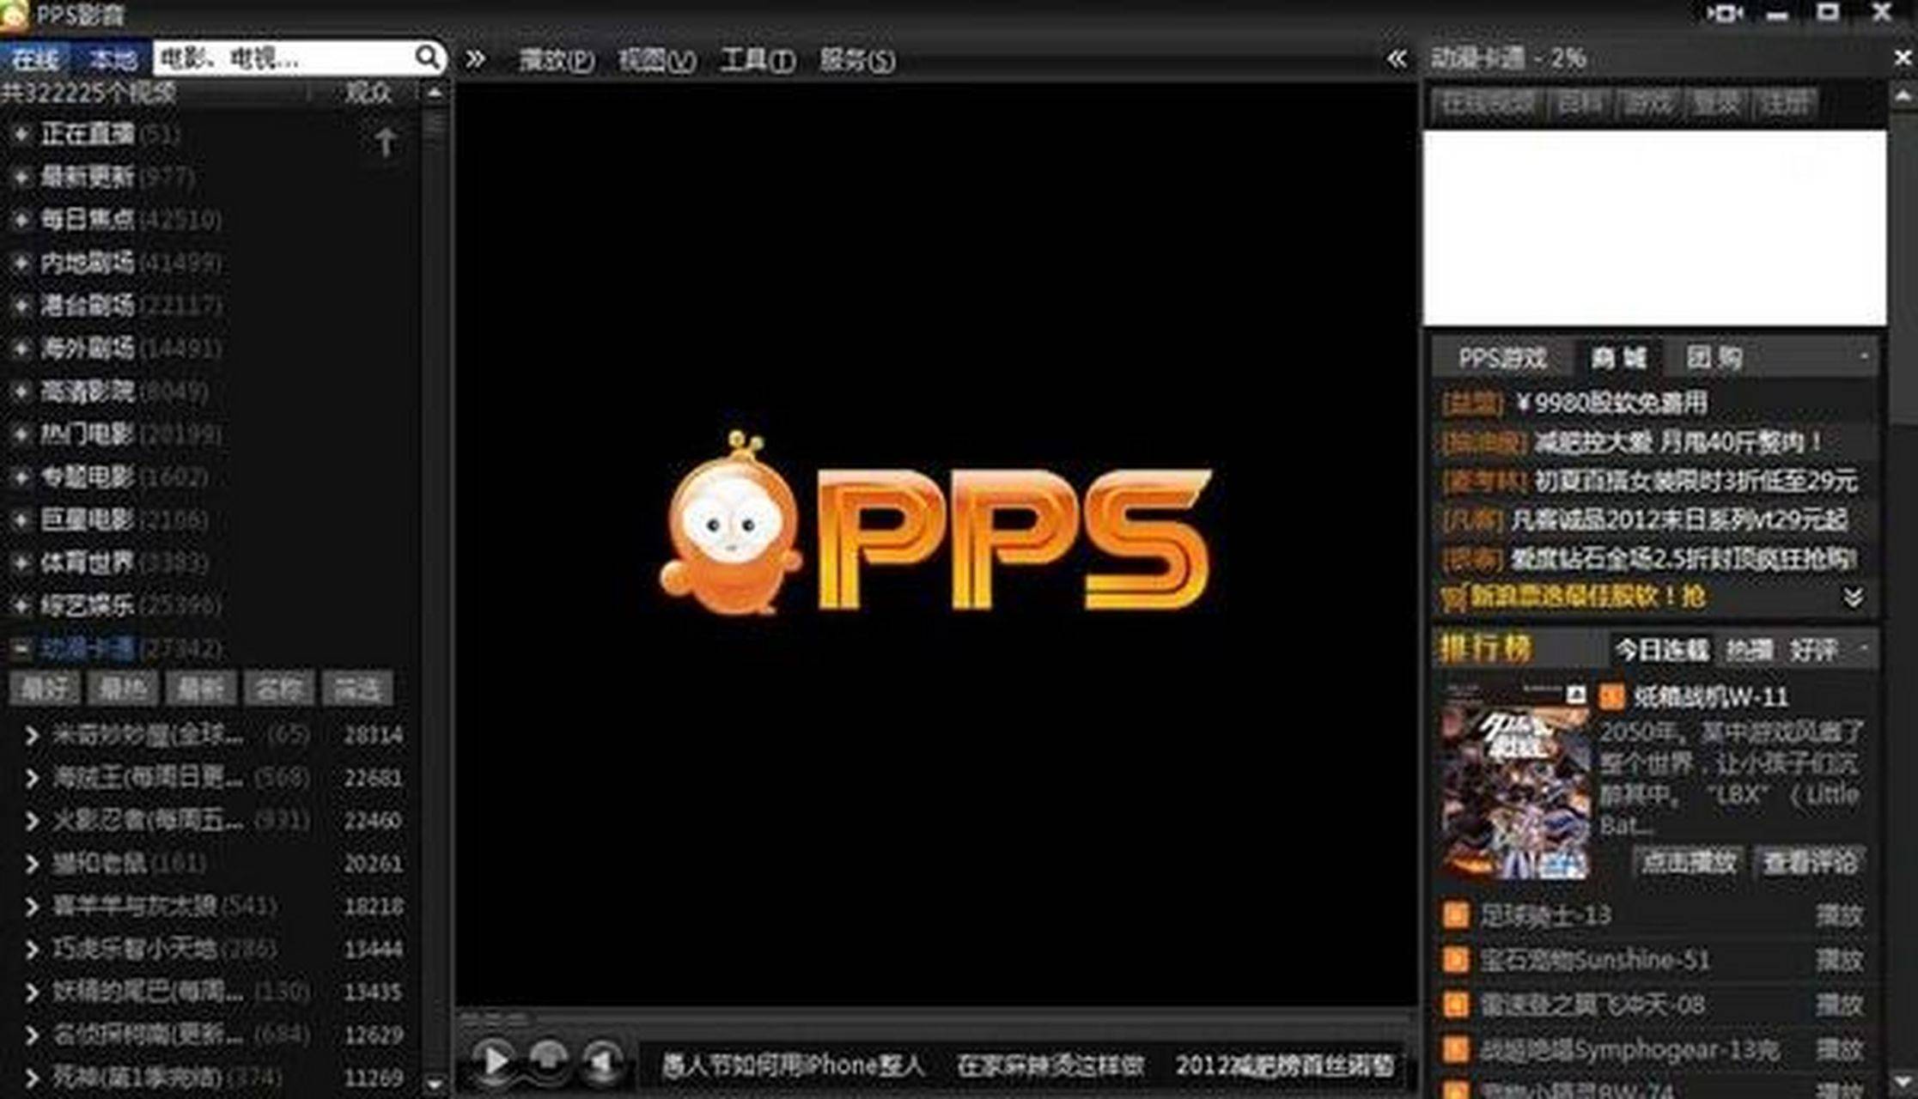1918x1099 pixels.
Task: Click the ¥9980股软免费用 promo link
Action: (1610, 403)
